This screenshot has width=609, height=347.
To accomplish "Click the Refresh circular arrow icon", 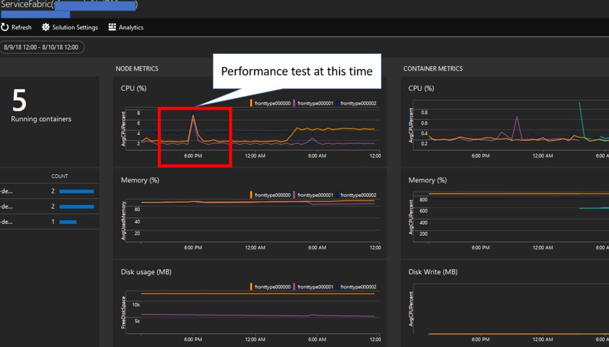I will click(x=5, y=27).
